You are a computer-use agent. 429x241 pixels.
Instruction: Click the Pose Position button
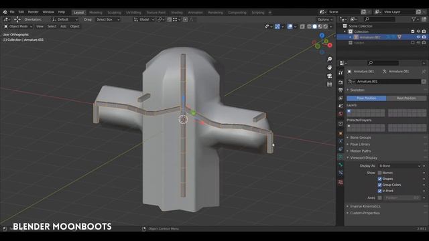click(x=367, y=98)
